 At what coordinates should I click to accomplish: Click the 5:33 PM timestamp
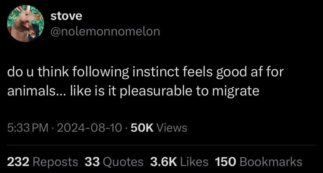(26, 127)
